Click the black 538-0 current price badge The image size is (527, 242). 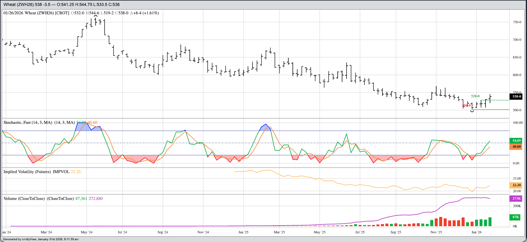[516, 96]
